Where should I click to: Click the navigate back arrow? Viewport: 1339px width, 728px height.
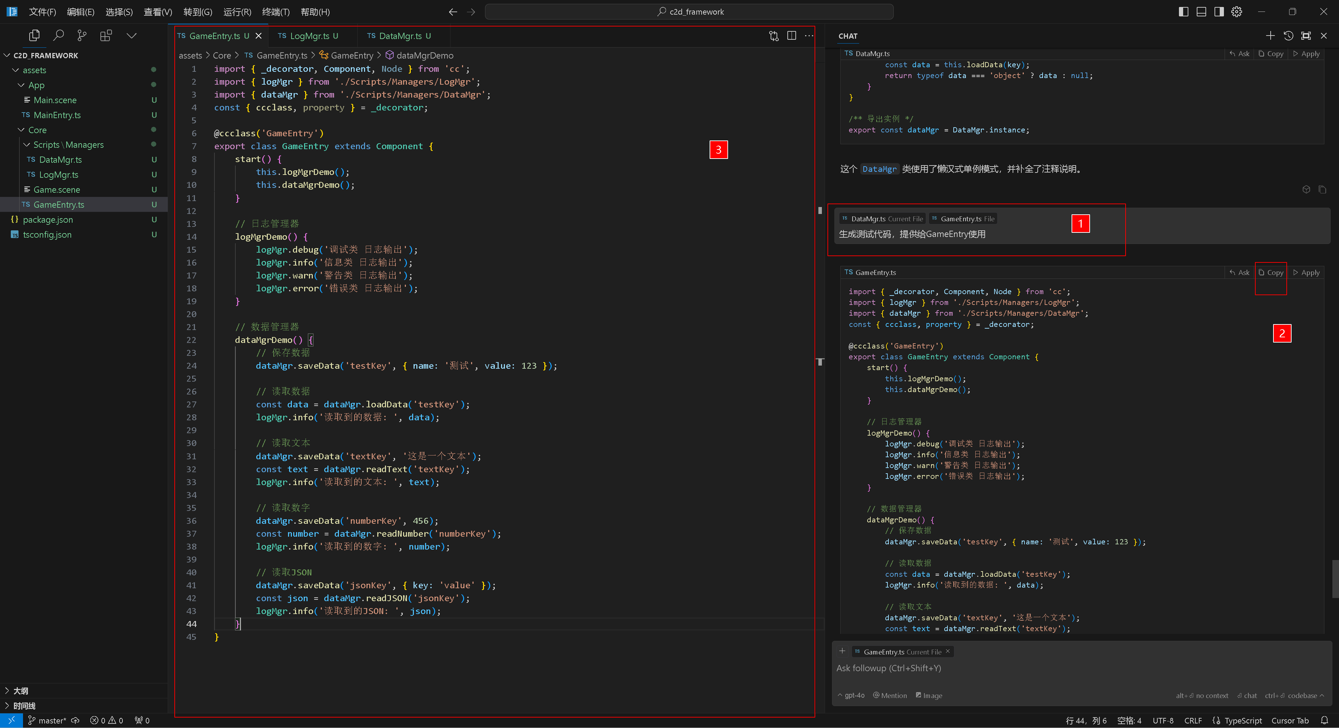click(453, 12)
